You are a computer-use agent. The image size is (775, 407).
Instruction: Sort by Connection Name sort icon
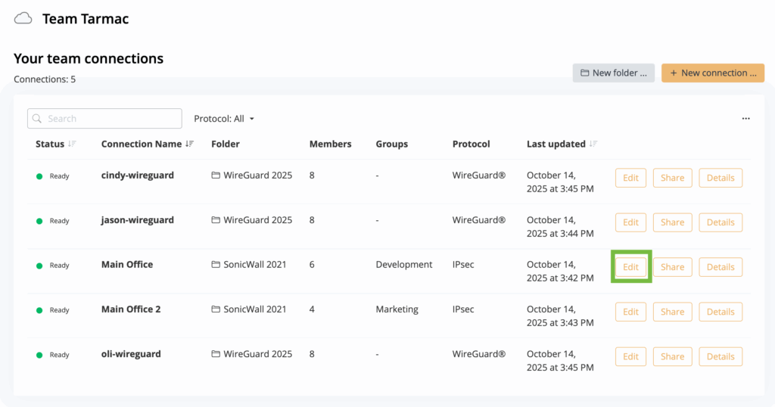tap(190, 144)
